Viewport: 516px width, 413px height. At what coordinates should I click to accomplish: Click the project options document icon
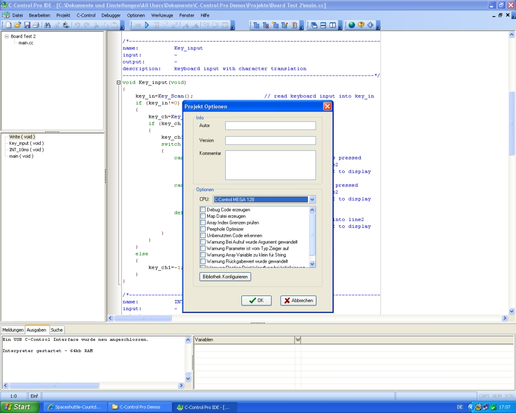pos(294,25)
